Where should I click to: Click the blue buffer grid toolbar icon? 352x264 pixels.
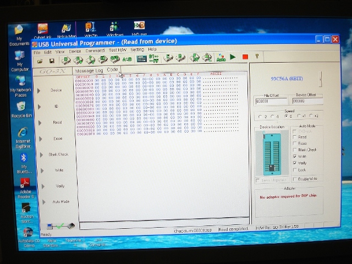(142, 59)
